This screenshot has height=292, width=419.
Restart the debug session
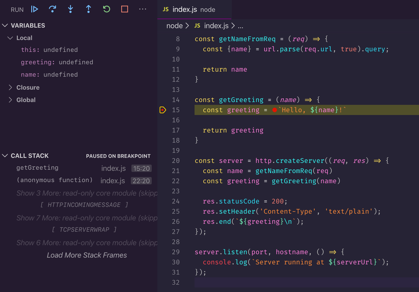click(107, 9)
